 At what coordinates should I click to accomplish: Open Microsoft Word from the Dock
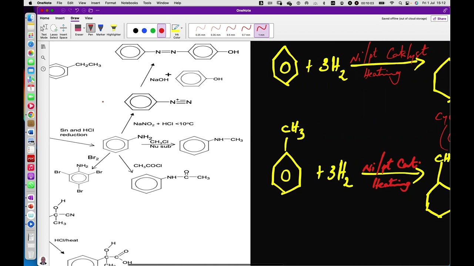coord(31,132)
